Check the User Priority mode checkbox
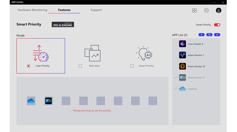Image resolution: width=237 pixels, height=132 pixels. [28, 66]
